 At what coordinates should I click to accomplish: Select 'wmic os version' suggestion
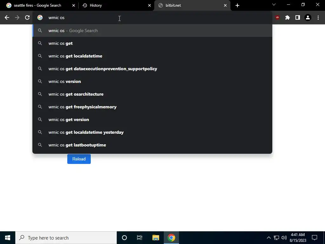(152, 81)
